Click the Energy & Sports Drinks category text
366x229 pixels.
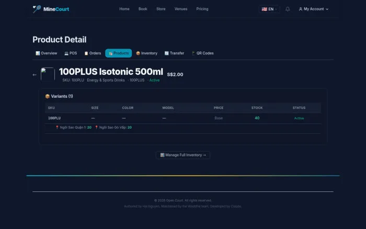(106, 80)
